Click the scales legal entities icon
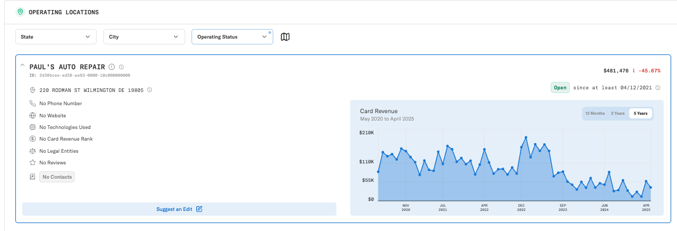The image size is (677, 231). [32, 151]
